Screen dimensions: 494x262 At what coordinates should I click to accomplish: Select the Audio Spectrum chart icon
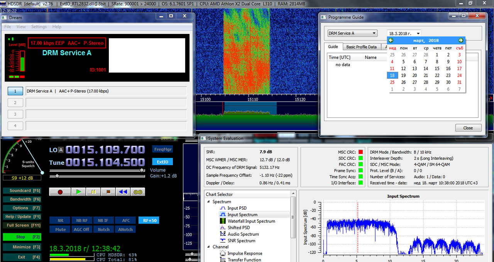click(222, 234)
